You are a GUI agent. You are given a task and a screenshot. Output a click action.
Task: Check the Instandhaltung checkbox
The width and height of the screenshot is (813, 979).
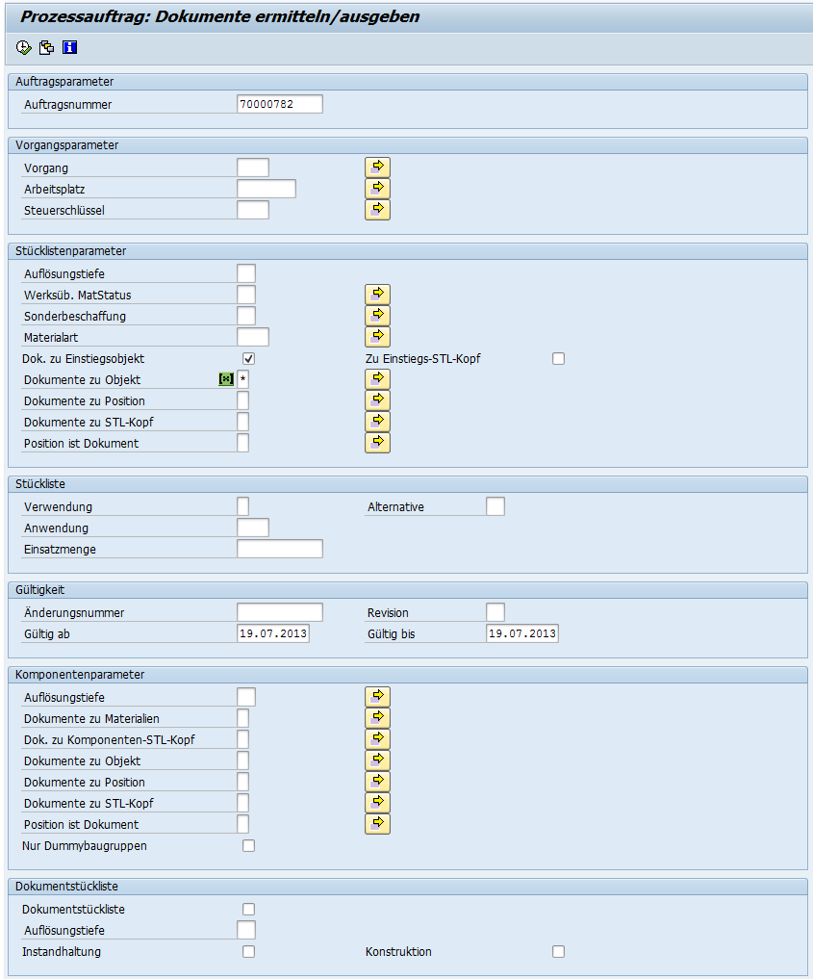(248, 952)
